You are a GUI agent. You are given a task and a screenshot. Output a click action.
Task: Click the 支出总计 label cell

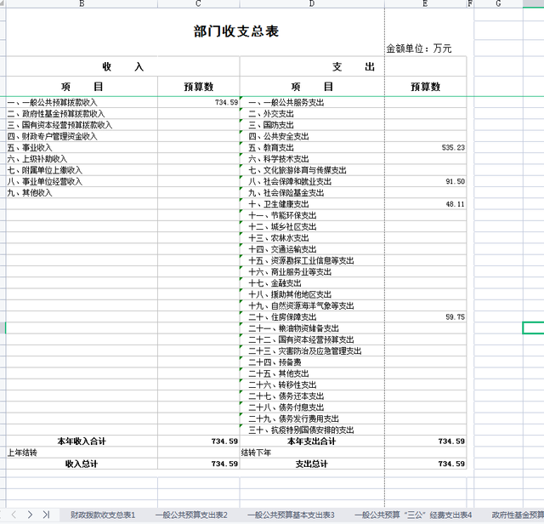(x=312, y=464)
